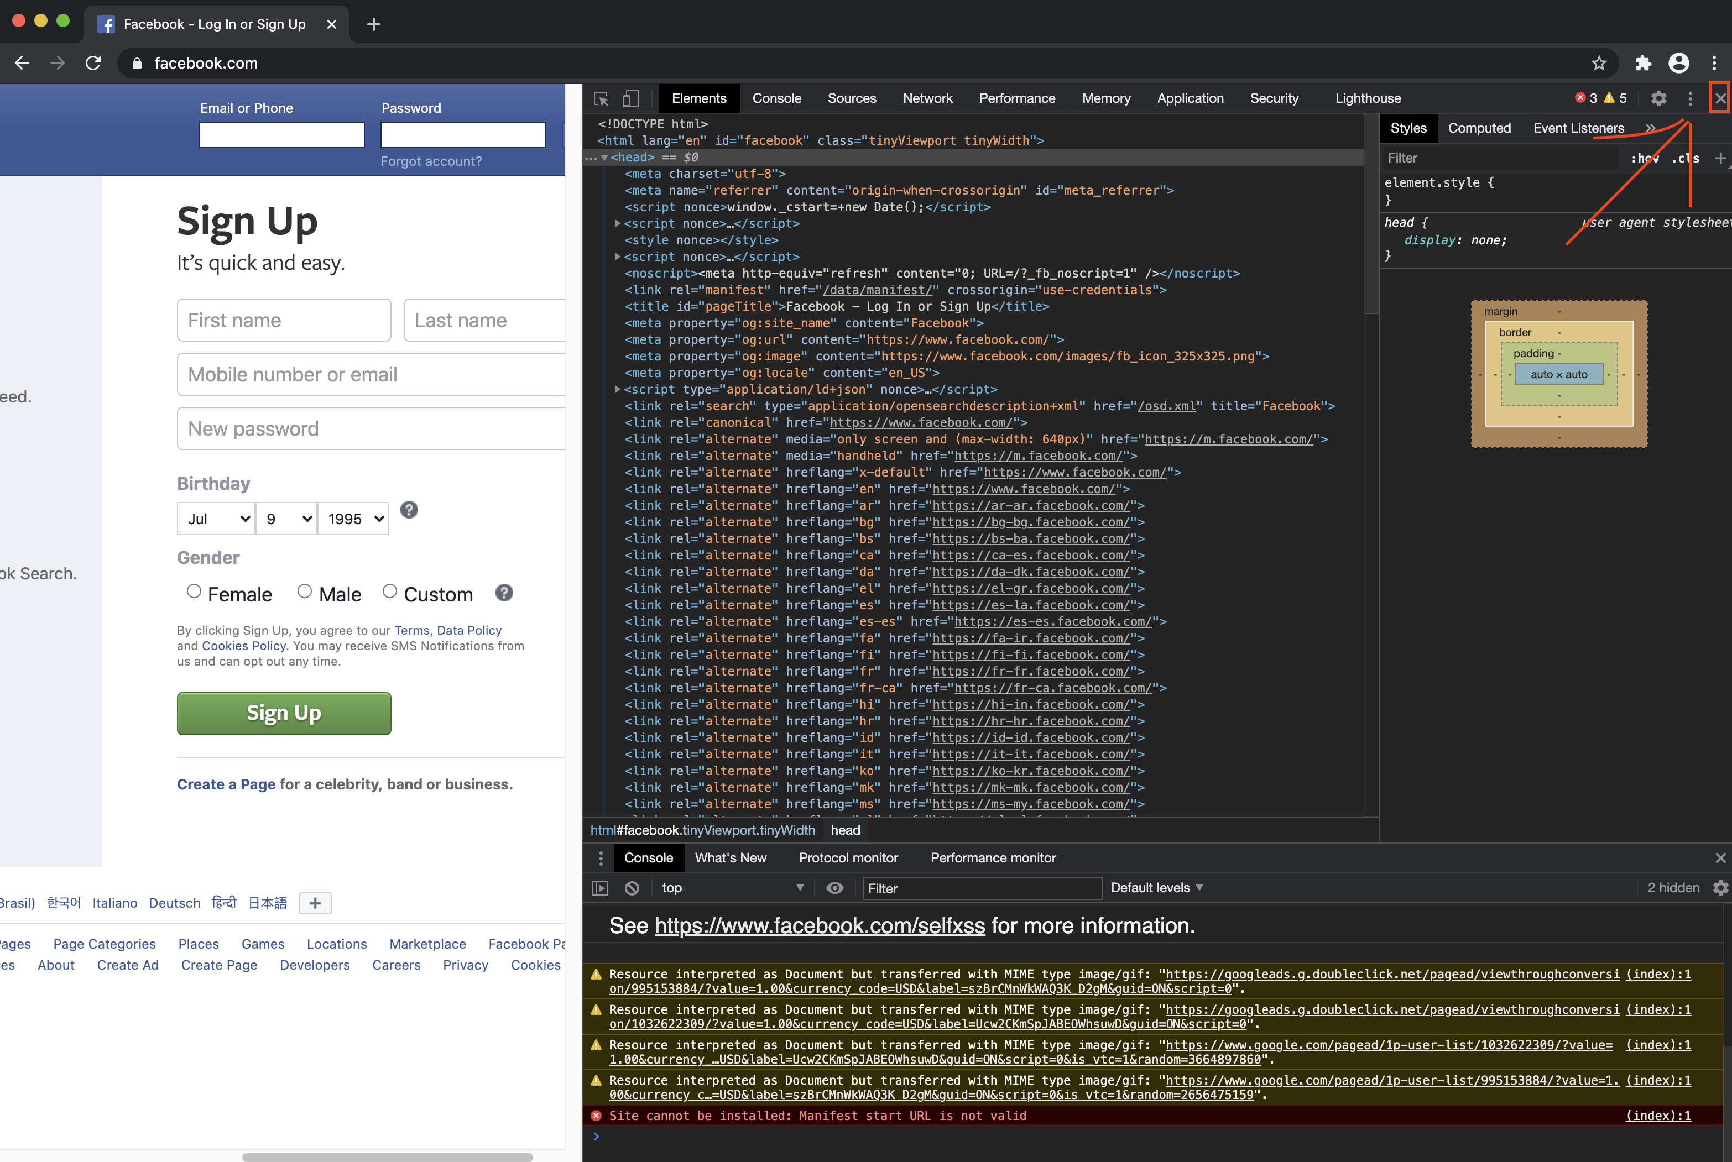This screenshot has width=1732, height=1162.
Task: Open the Computed styles tab
Action: [x=1479, y=128]
